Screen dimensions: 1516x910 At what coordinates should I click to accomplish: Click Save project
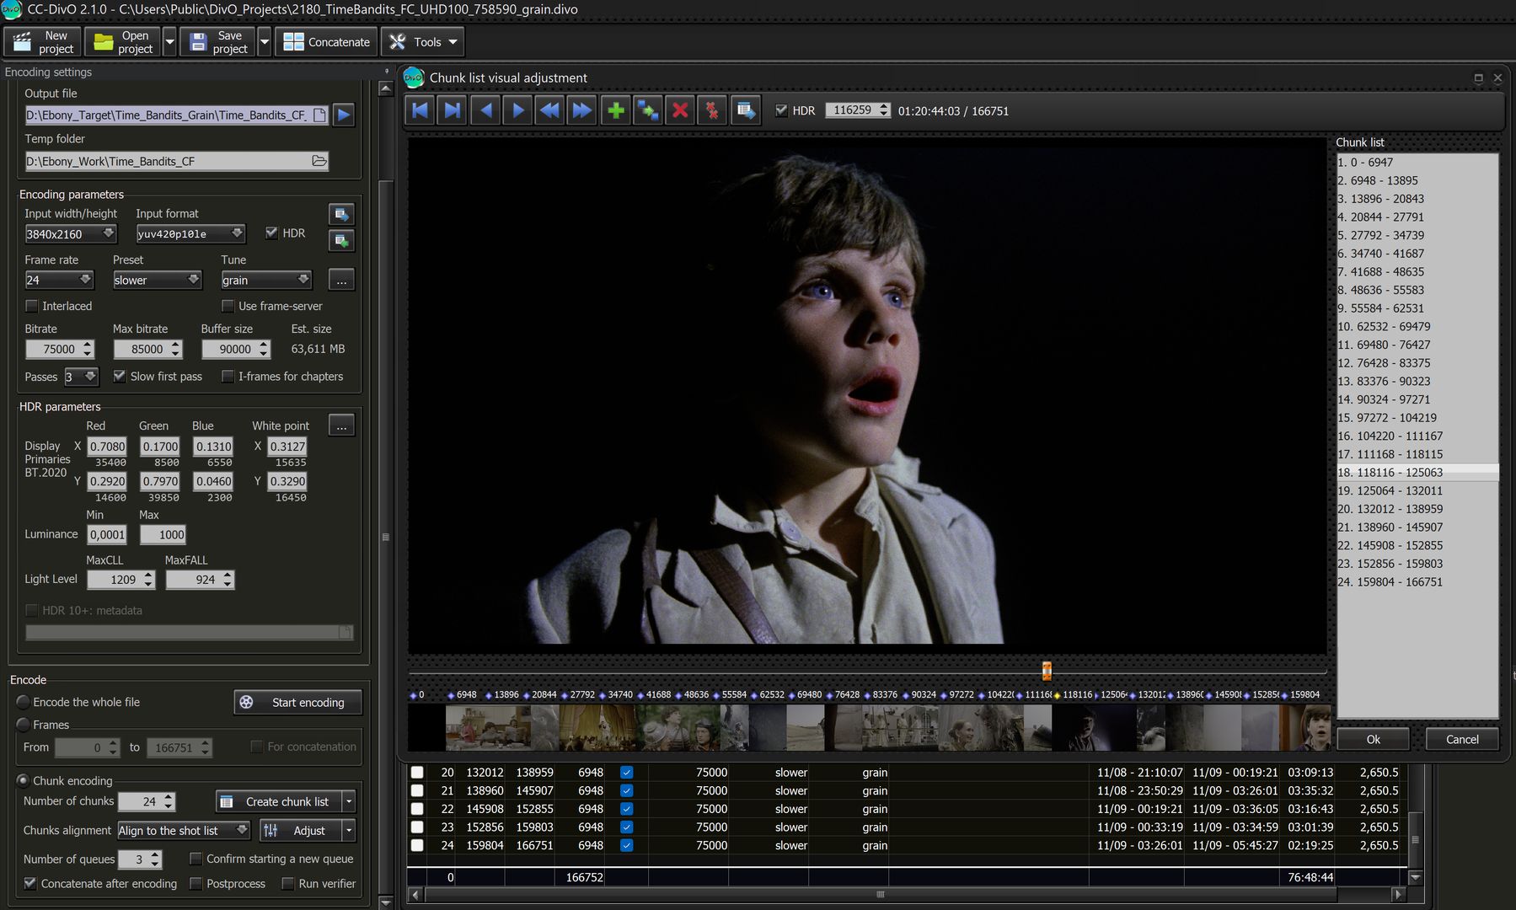point(219,42)
